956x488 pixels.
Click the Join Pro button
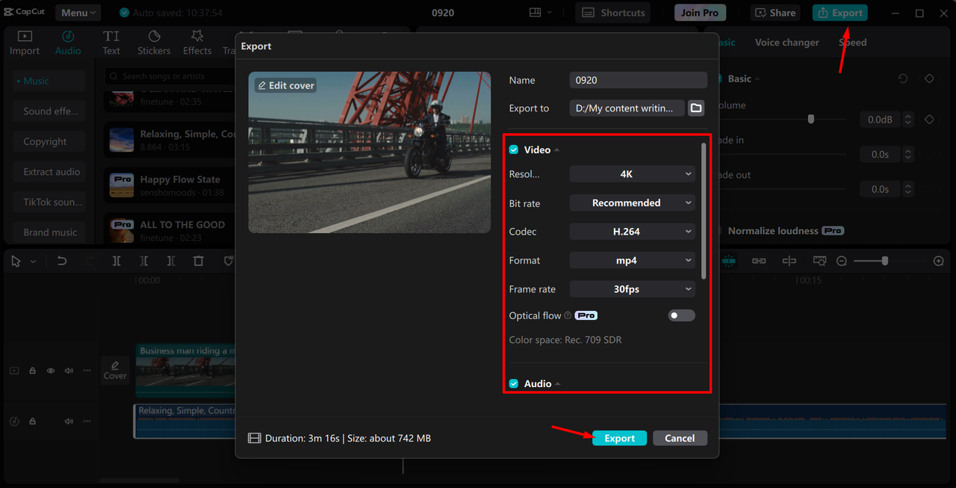click(700, 13)
